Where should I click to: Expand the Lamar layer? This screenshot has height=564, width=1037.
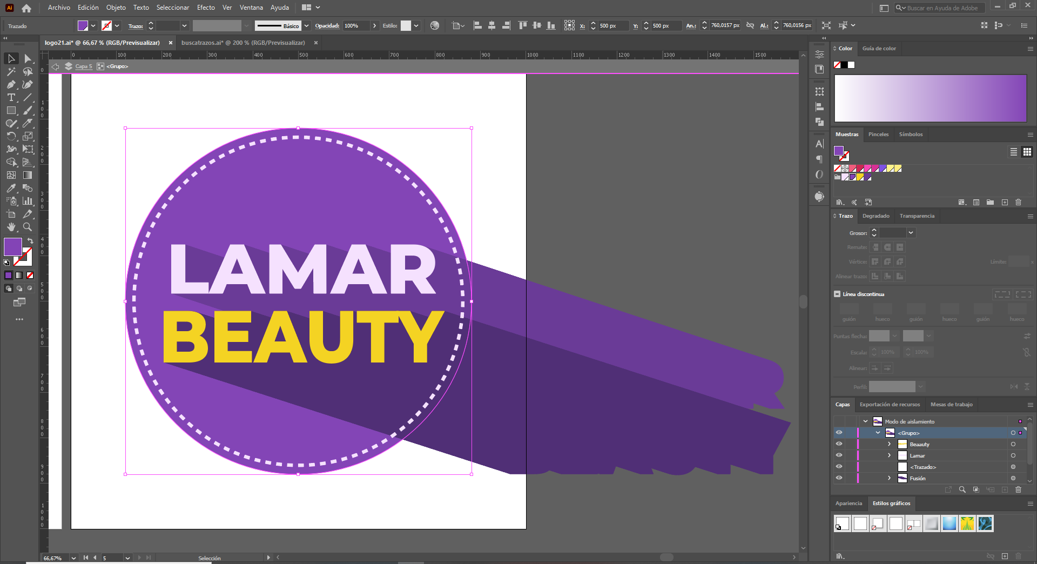[889, 455]
